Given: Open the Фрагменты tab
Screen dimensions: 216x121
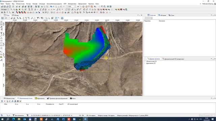Looking at the screenshot, I should [40, 98].
